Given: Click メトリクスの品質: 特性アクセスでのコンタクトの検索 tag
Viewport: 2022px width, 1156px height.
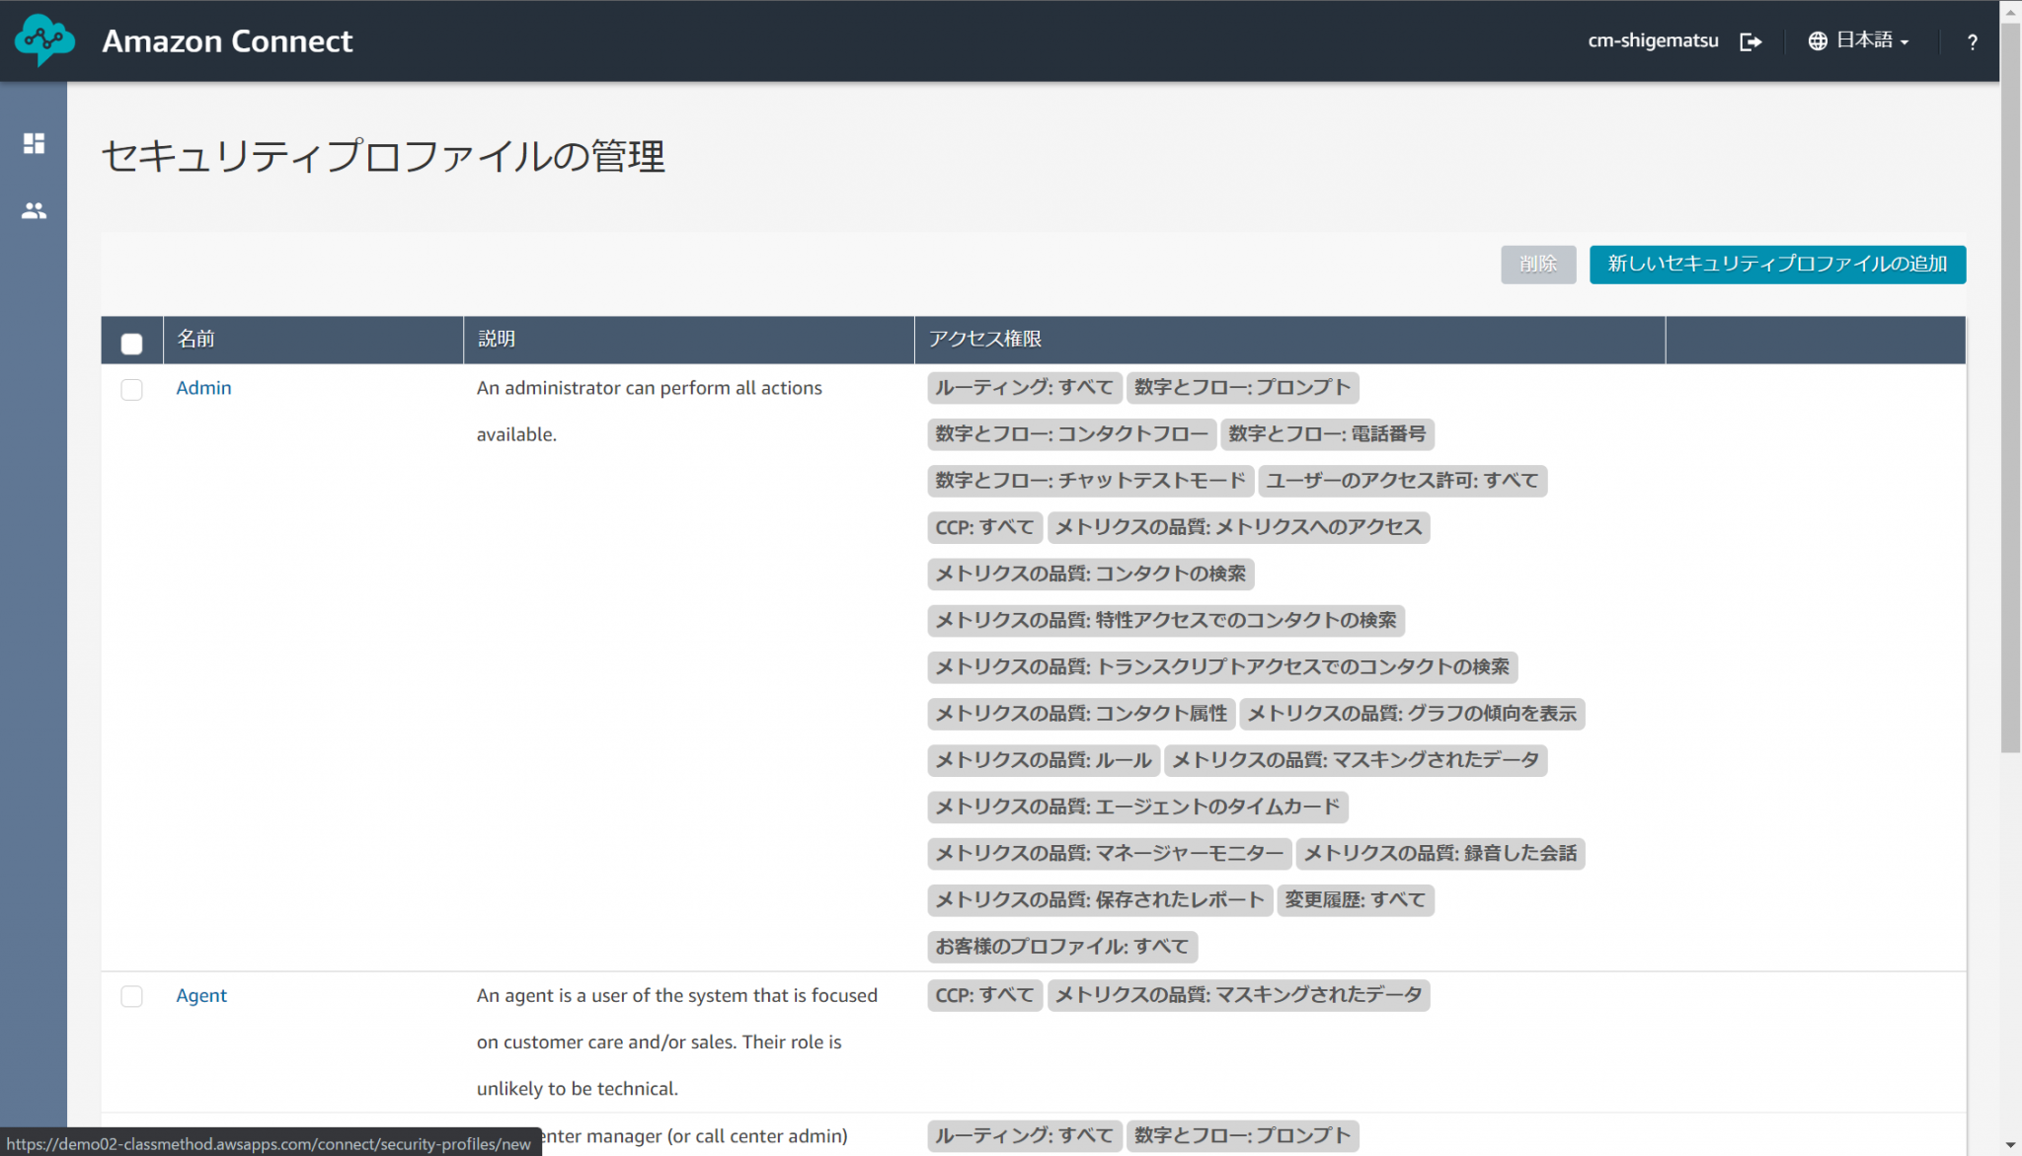Looking at the screenshot, I should (x=1166, y=620).
